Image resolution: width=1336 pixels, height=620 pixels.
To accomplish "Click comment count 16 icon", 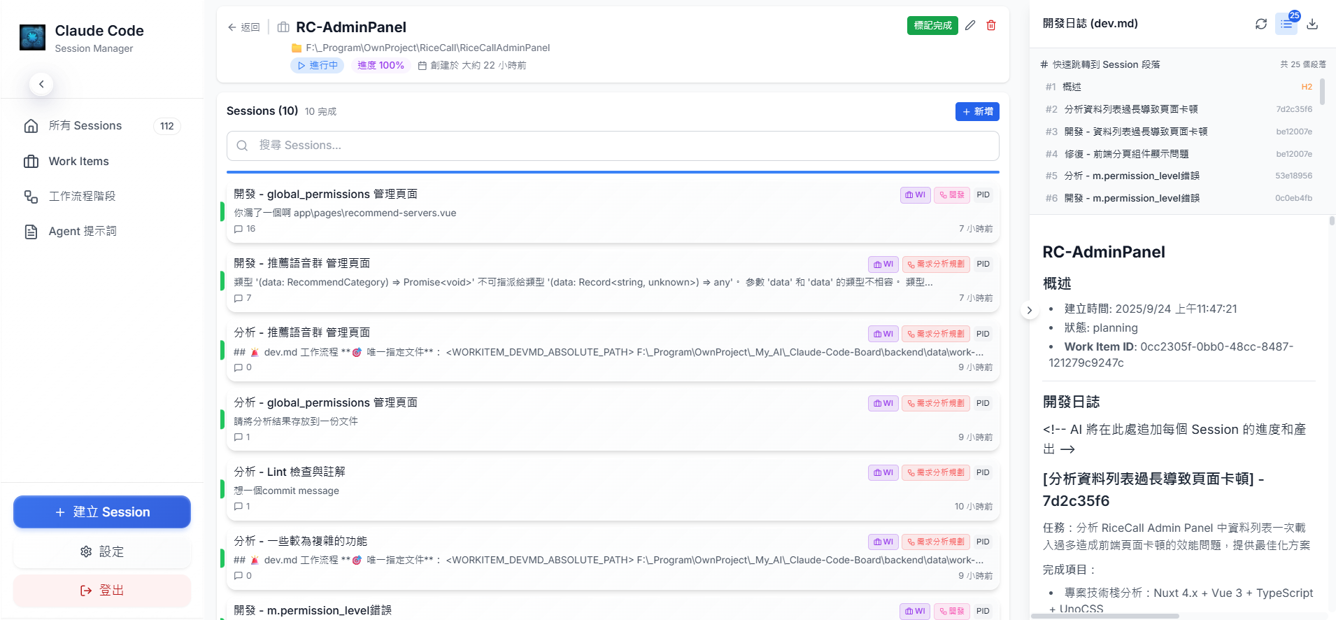I will [x=239, y=229].
